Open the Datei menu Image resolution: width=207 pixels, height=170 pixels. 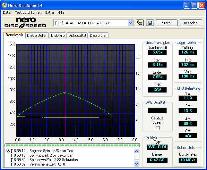(7, 12)
